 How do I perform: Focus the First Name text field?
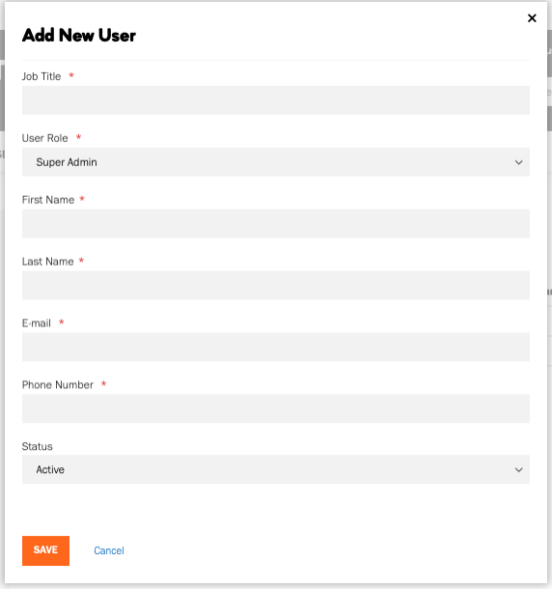point(276,223)
